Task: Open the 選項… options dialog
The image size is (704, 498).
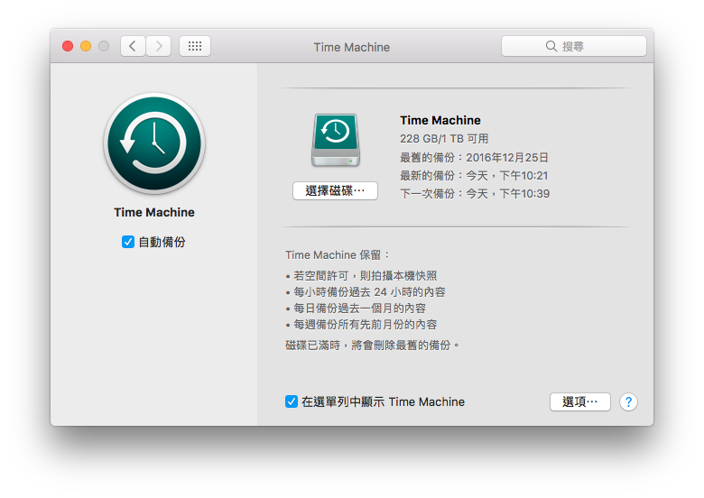Action: tap(580, 401)
